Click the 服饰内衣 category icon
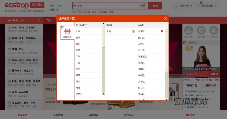 pos(10,71)
